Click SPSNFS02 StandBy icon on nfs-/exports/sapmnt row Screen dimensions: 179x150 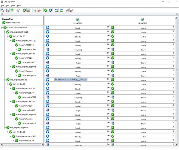coord(48,127)
